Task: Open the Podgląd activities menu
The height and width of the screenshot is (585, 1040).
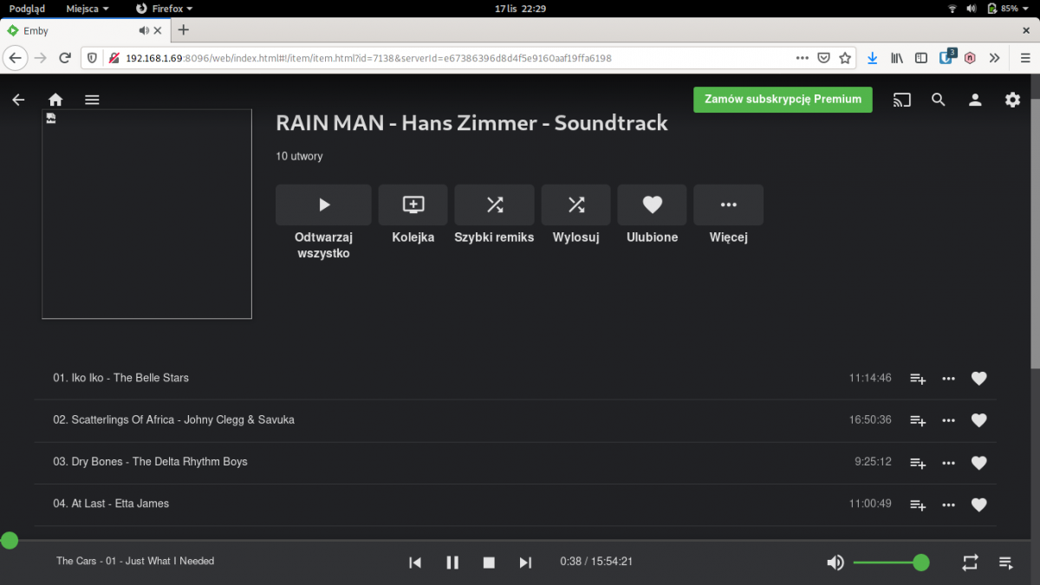Action: 27,8
